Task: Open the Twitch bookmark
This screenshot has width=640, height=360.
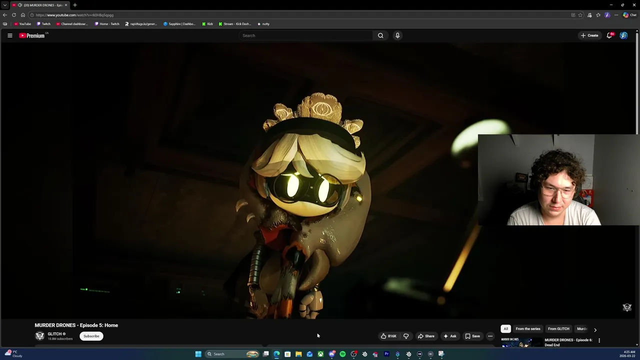Action: (43, 24)
